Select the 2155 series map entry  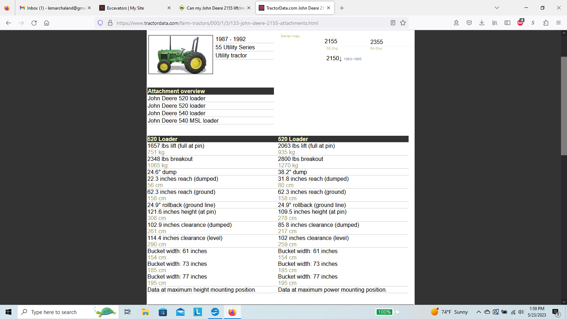coord(331,41)
